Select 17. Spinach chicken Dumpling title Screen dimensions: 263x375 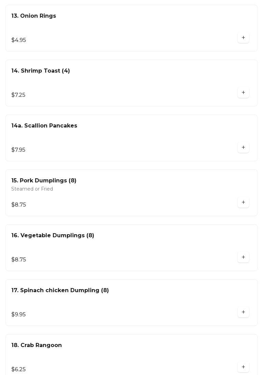(60, 290)
